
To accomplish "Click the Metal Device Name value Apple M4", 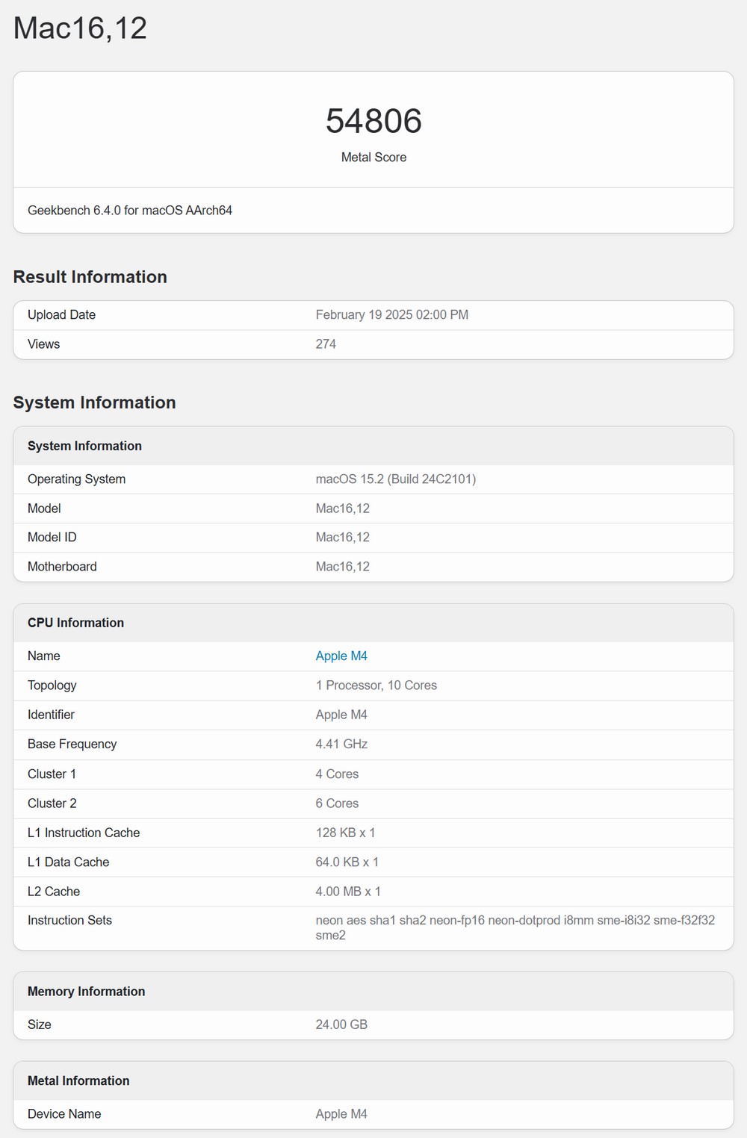I will (341, 1113).
